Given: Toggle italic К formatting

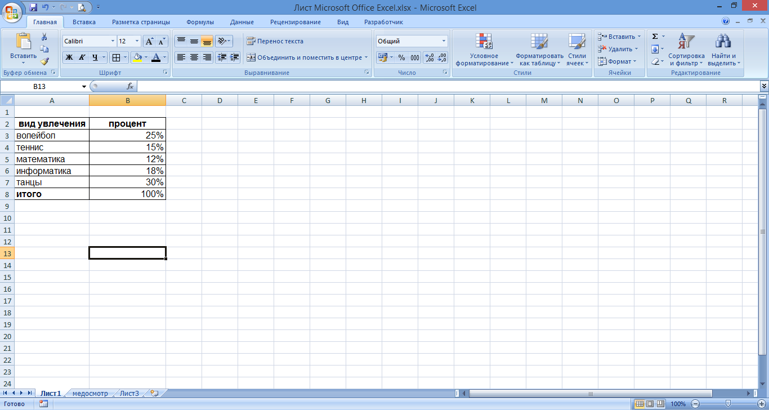Looking at the screenshot, I should tap(82, 57).
